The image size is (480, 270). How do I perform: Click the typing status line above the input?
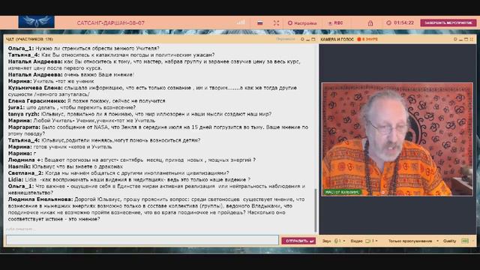[x=20, y=229]
